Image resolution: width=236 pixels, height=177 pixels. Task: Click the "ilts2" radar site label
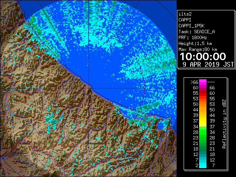185,14
